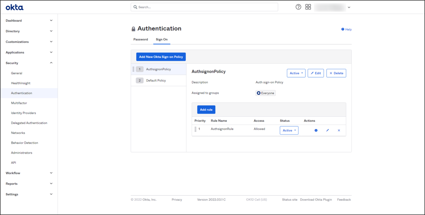Screen dimensions: 425x215
Task: Open the account dropdown arrow
Action: coord(349,7)
